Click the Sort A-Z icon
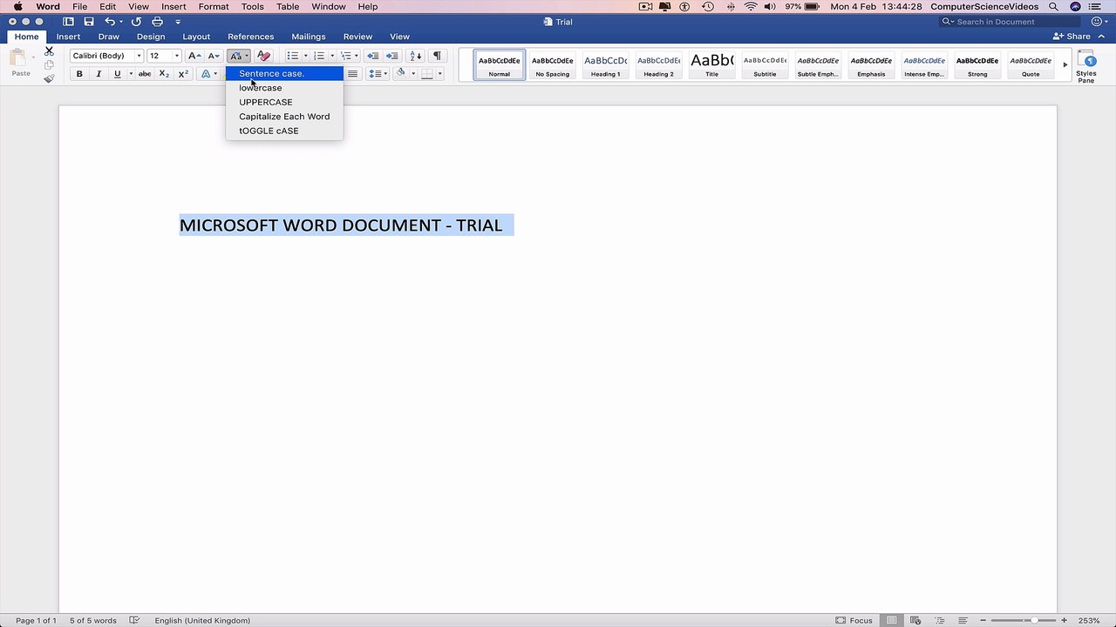 tap(416, 56)
